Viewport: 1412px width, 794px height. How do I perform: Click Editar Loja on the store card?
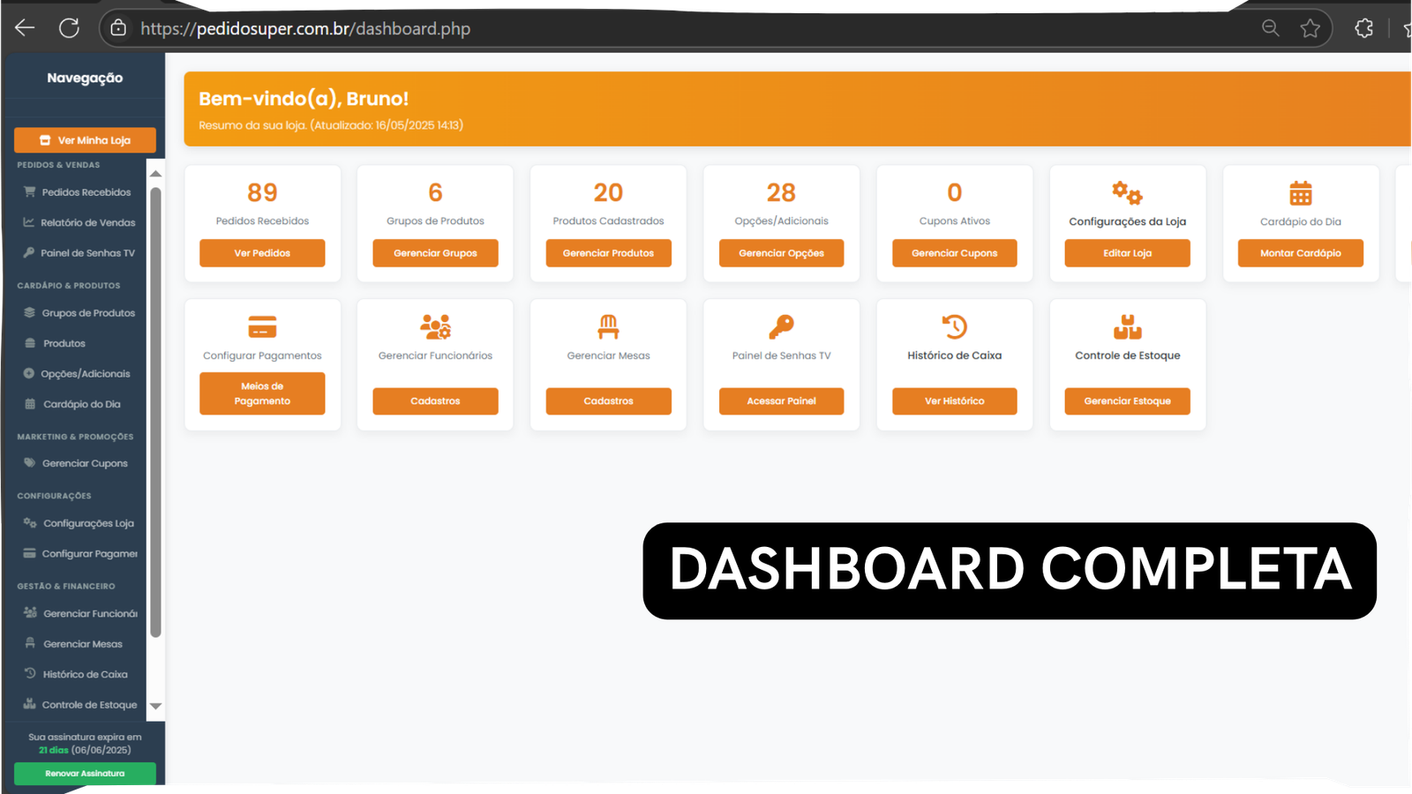pyautogui.click(x=1127, y=253)
